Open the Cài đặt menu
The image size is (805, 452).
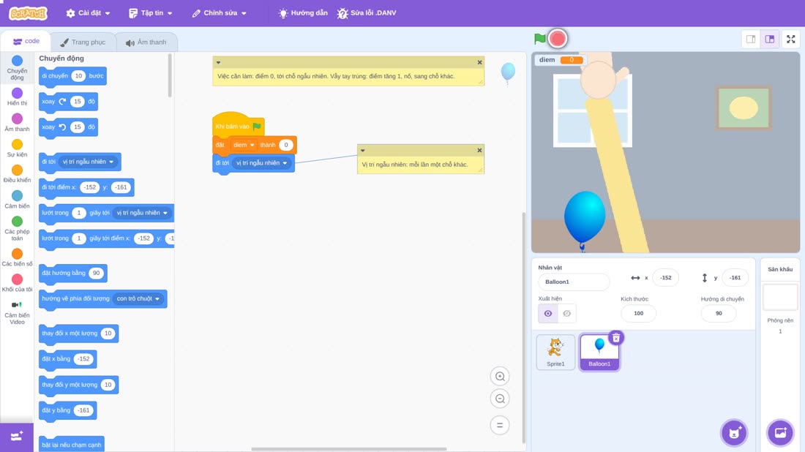point(89,13)
